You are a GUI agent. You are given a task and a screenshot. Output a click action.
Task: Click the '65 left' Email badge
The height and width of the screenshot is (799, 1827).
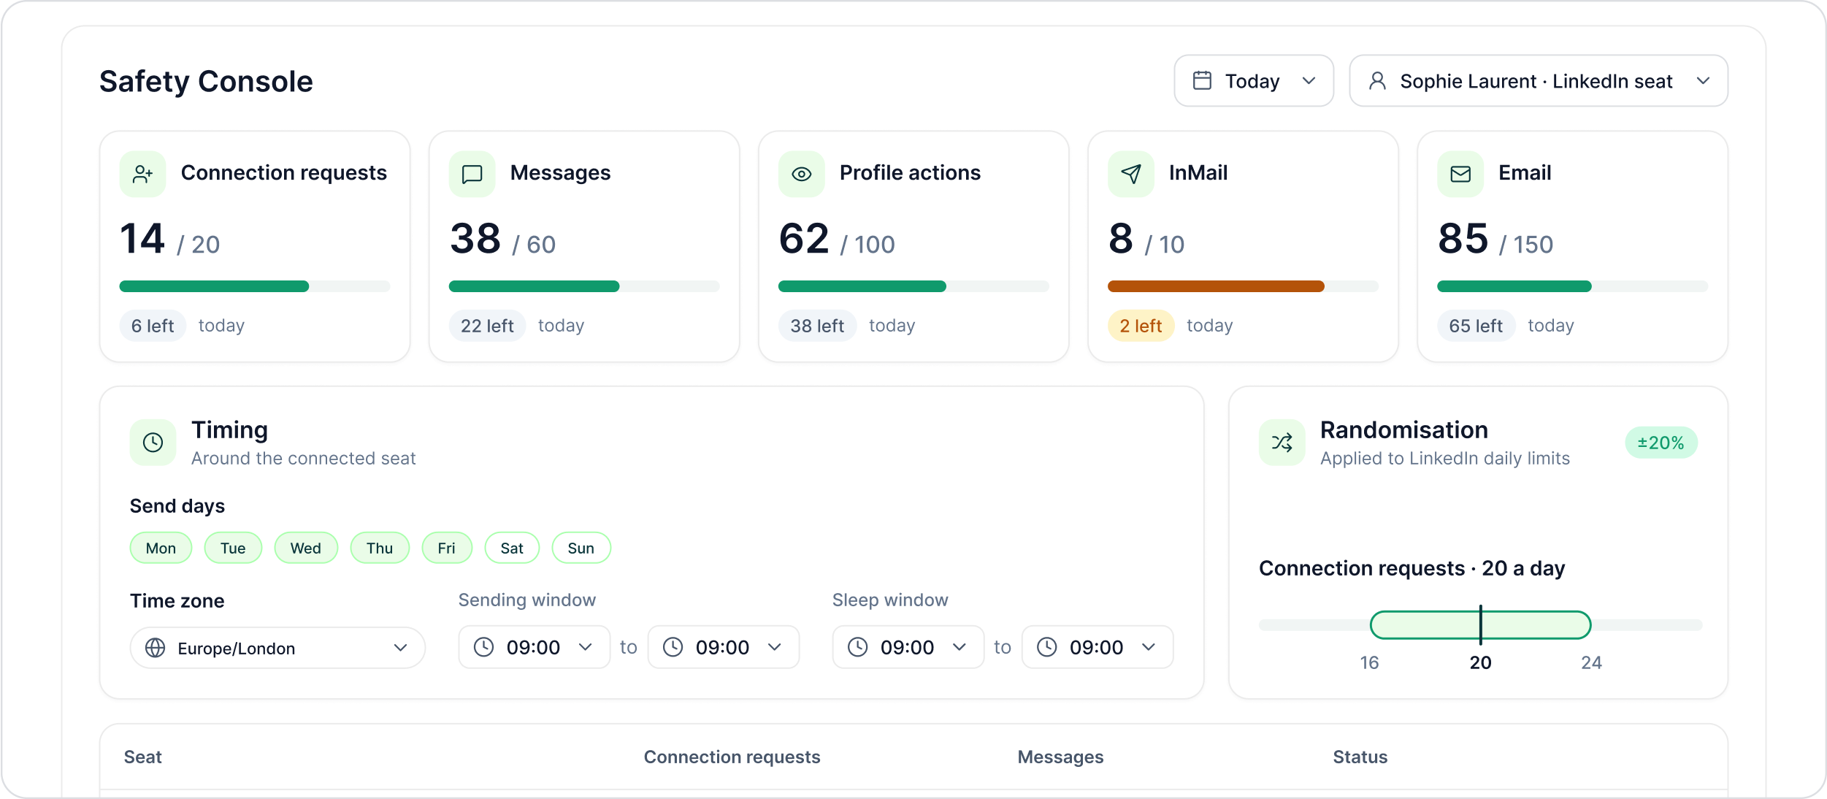(1476, 326)
